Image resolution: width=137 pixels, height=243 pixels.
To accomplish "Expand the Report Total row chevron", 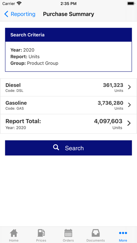I will point(129,123).
